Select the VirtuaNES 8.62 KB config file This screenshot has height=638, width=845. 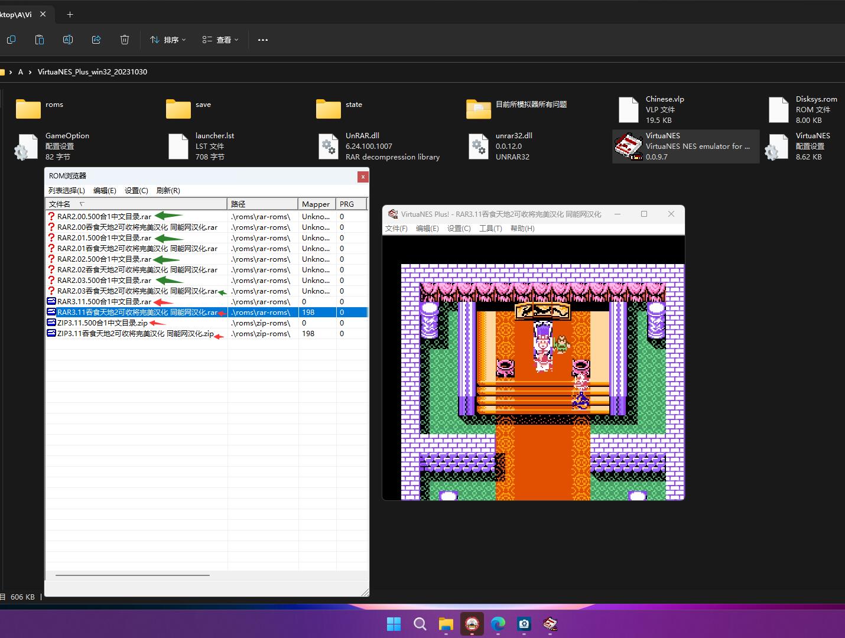(804, 146)
